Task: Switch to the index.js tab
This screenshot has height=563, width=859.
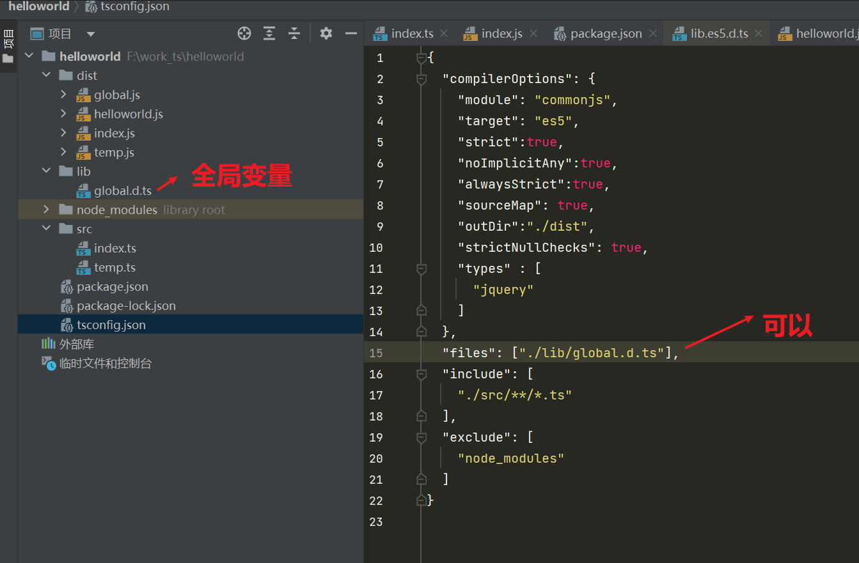Action: click(501, 34)
